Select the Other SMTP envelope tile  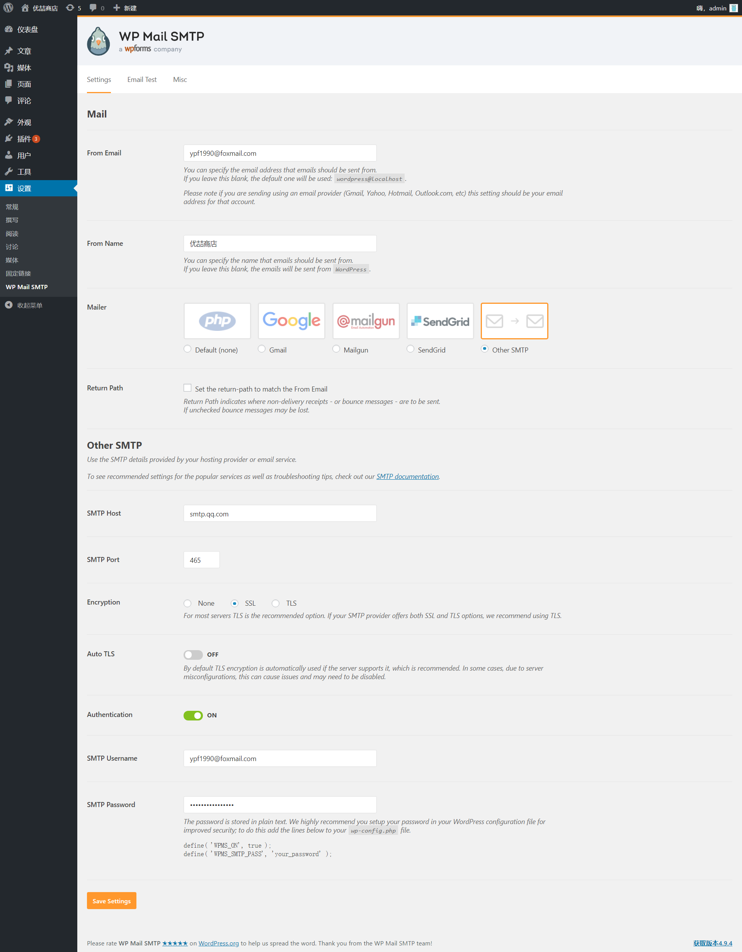[x=514, y=321]
